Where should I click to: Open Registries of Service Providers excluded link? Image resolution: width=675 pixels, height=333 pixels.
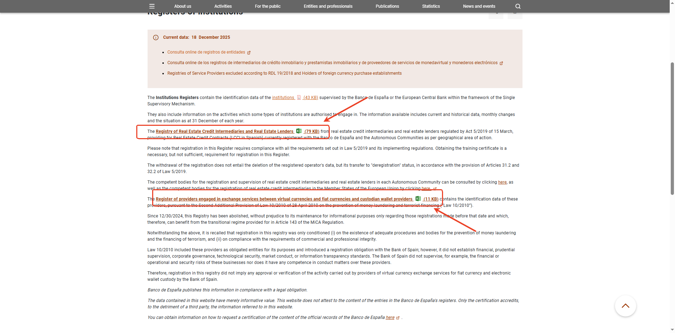pyautogui.click(x=284, y=73)
